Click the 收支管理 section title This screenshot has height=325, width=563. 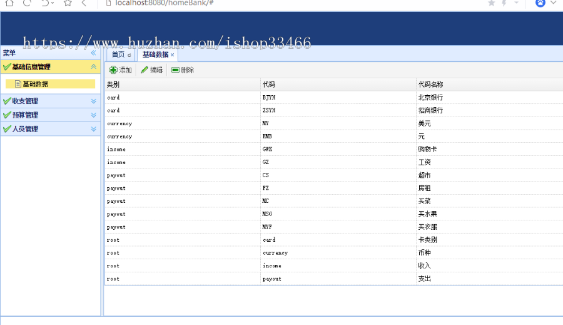coord(25,101)
